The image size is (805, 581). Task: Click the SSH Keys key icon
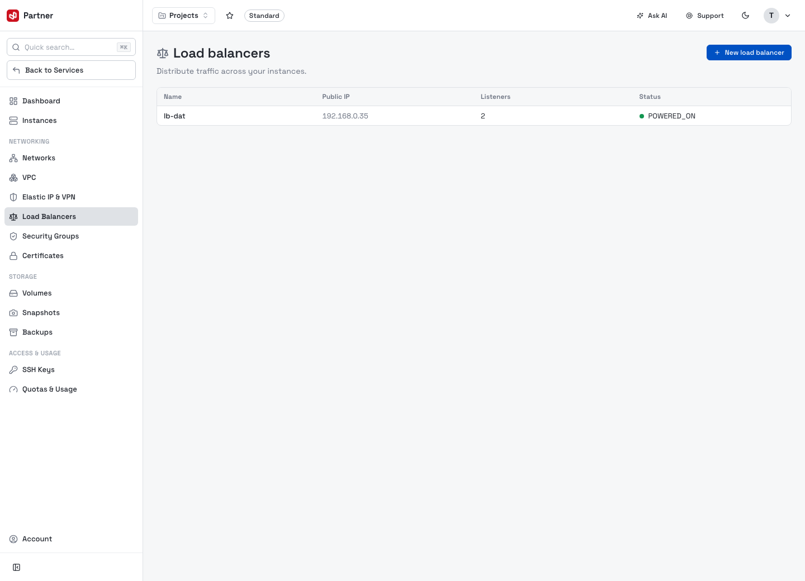point(13,370)
